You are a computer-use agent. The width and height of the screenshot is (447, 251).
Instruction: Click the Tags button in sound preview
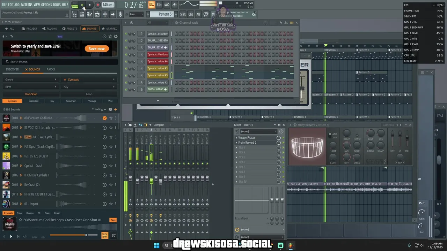113,220
